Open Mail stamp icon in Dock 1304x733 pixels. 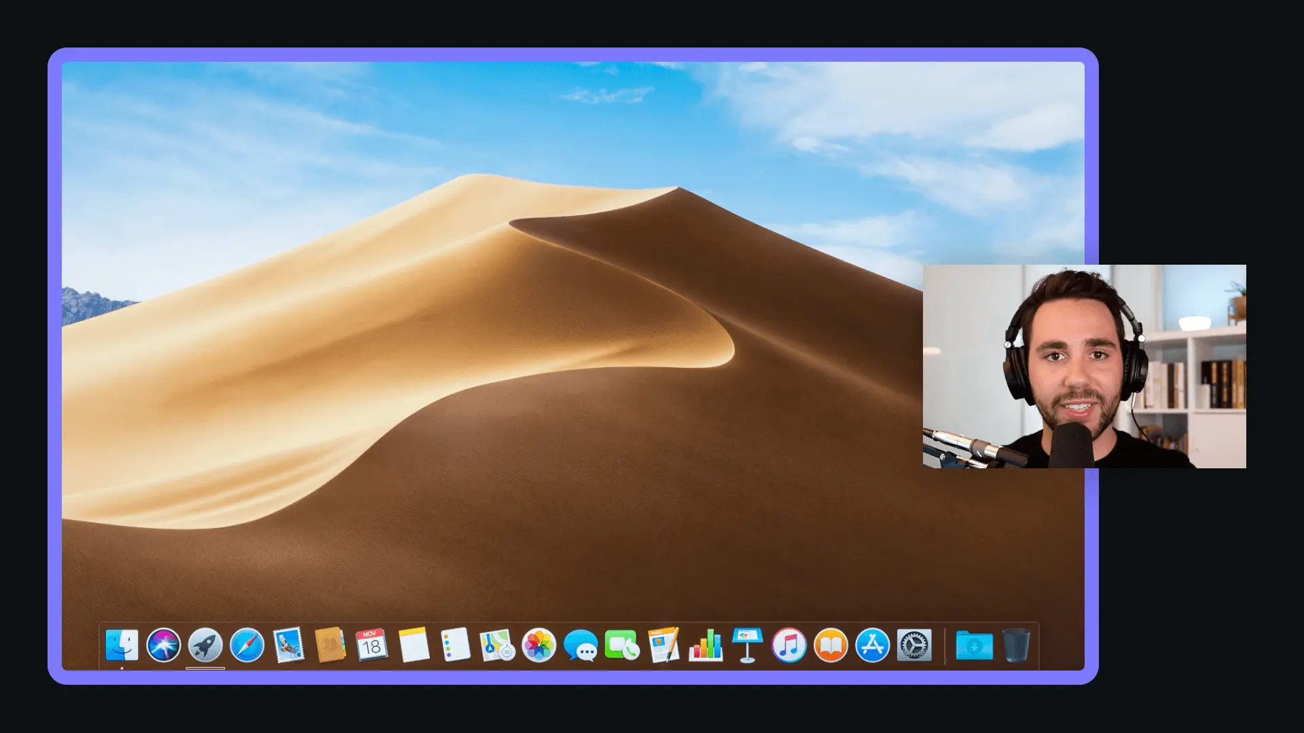coord(289,645)
